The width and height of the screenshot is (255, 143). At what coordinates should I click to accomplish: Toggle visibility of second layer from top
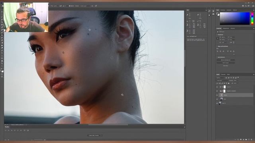pyautogui.click(x=217, y=91)
